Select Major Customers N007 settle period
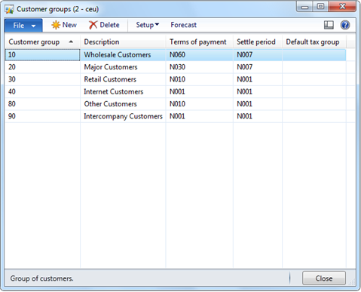The height and width of the screenshot is (292, 361). pyautogui.click(x=258, y=67)
